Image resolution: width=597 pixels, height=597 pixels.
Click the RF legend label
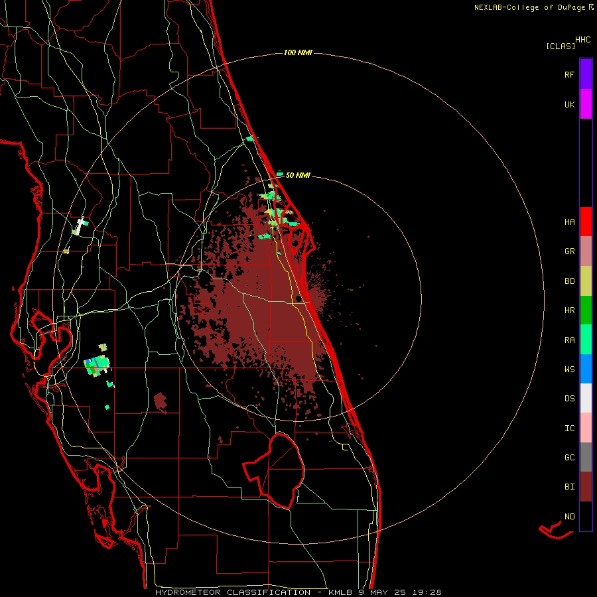[569, 74]
